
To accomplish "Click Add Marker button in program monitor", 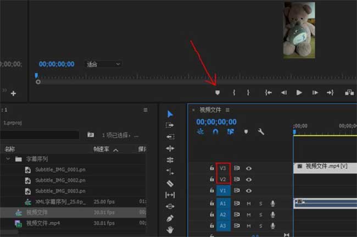I will coord(217,92).
